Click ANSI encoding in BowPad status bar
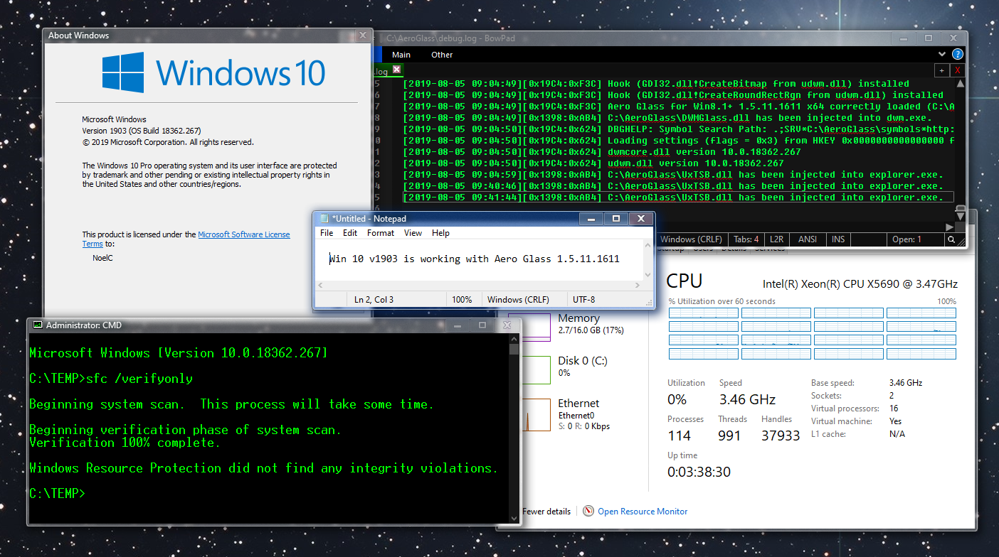 [808, 239]
